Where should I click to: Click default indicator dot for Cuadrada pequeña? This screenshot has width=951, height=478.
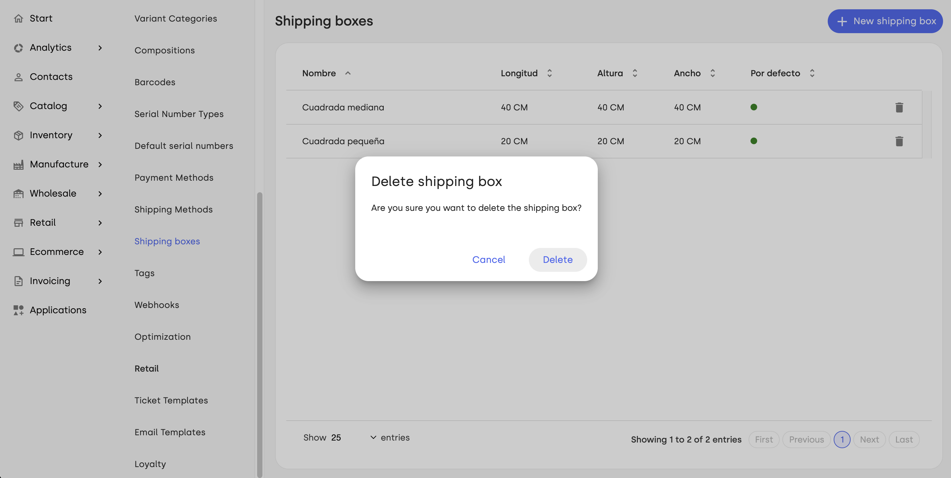point(754,141)
